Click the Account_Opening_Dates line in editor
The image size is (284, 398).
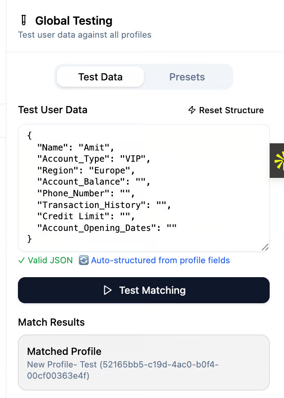(108, 228)
